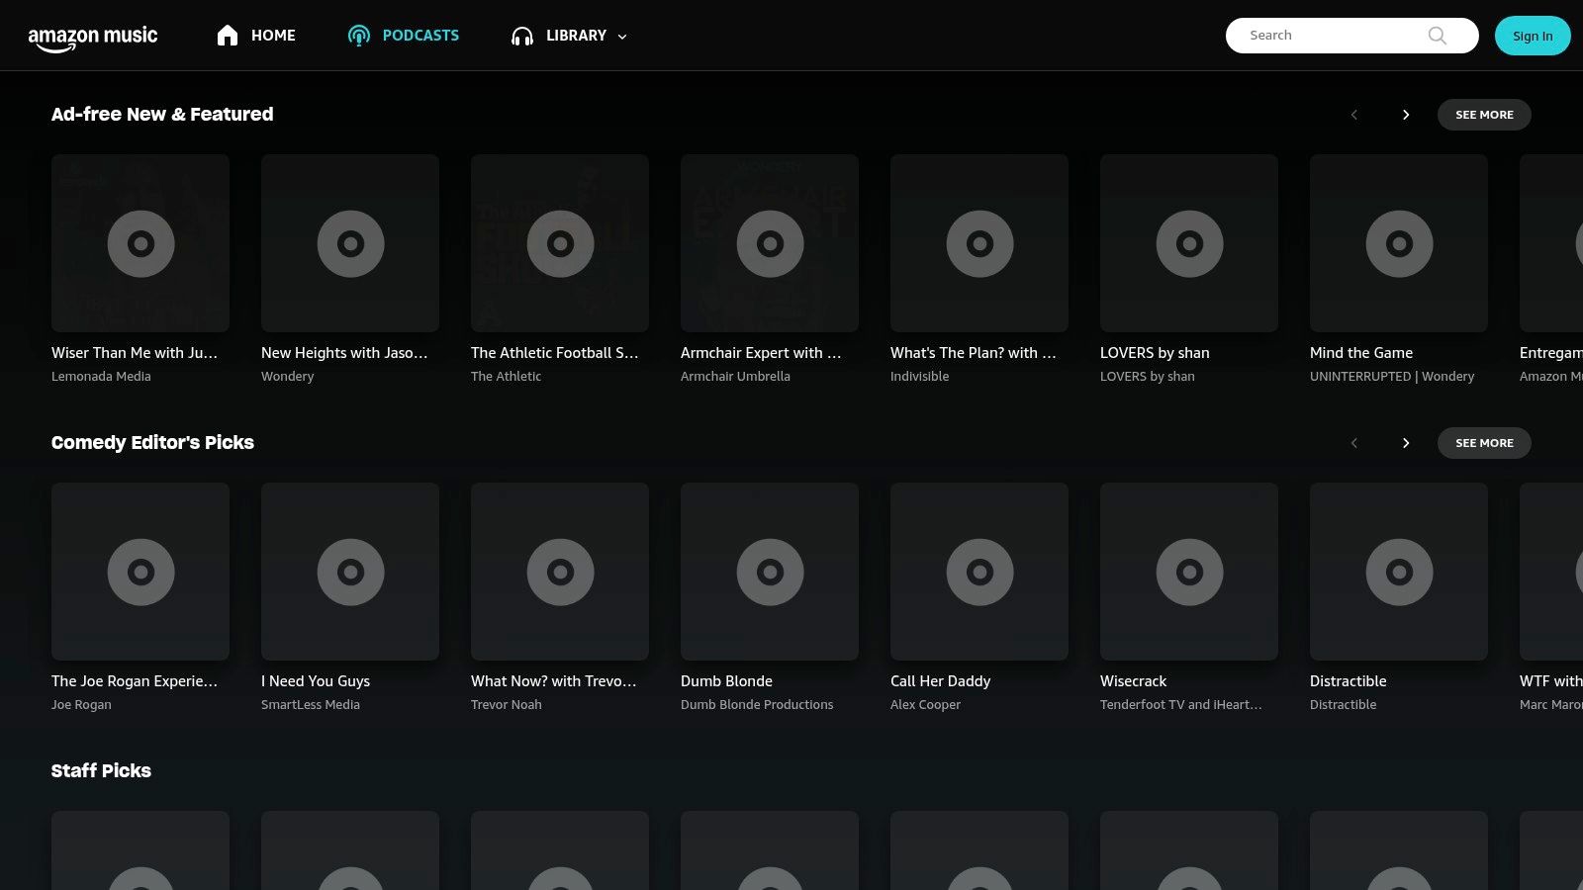
Task: Open the Armchair Expert podcast cover
Action: pyautogui.click(x=770, y=243)
